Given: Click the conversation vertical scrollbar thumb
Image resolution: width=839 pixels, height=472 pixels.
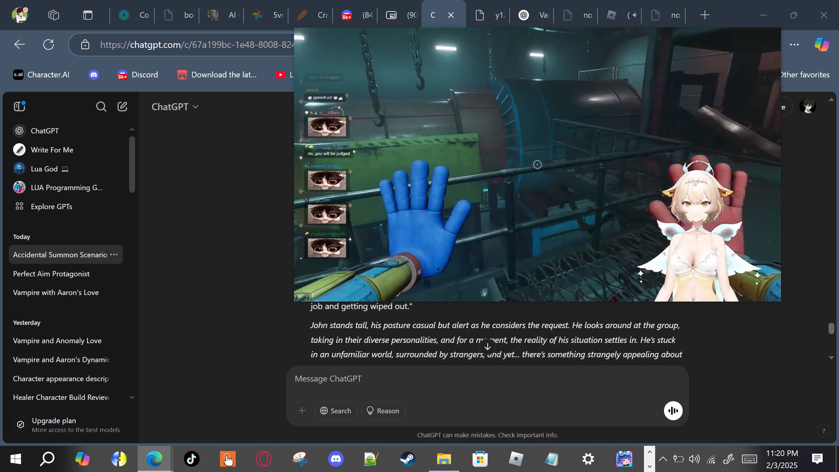Looking at the screenshot, I should pyautogui.click(x=831, y=328).
